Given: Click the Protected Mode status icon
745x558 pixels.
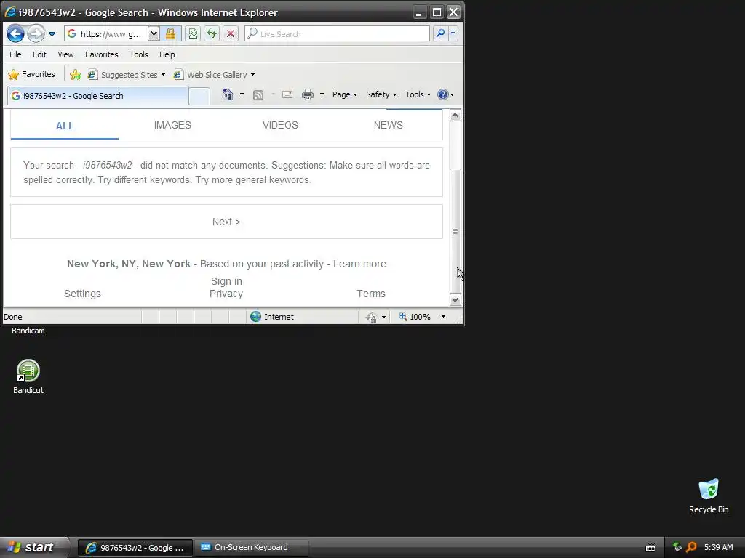Looking at the screenshot, I should tap(371, 317).
